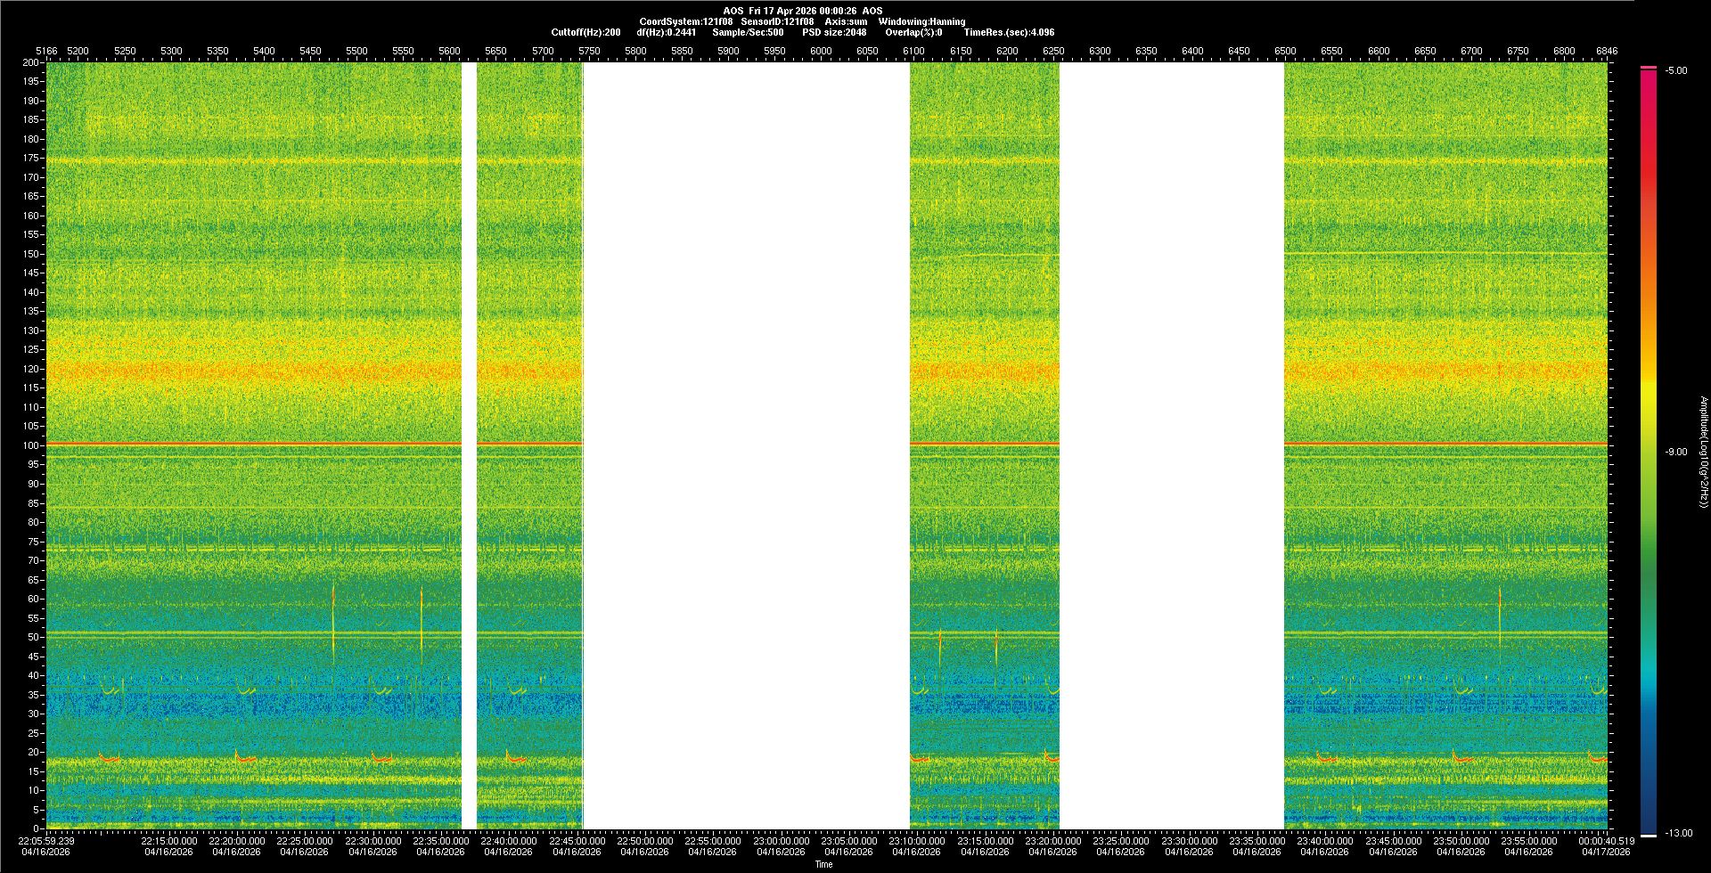Image resolution: width=1711 pixels, height=873 pixels.
Task: Select the top-axis tick label 6400
Action: pos(1192,51)
